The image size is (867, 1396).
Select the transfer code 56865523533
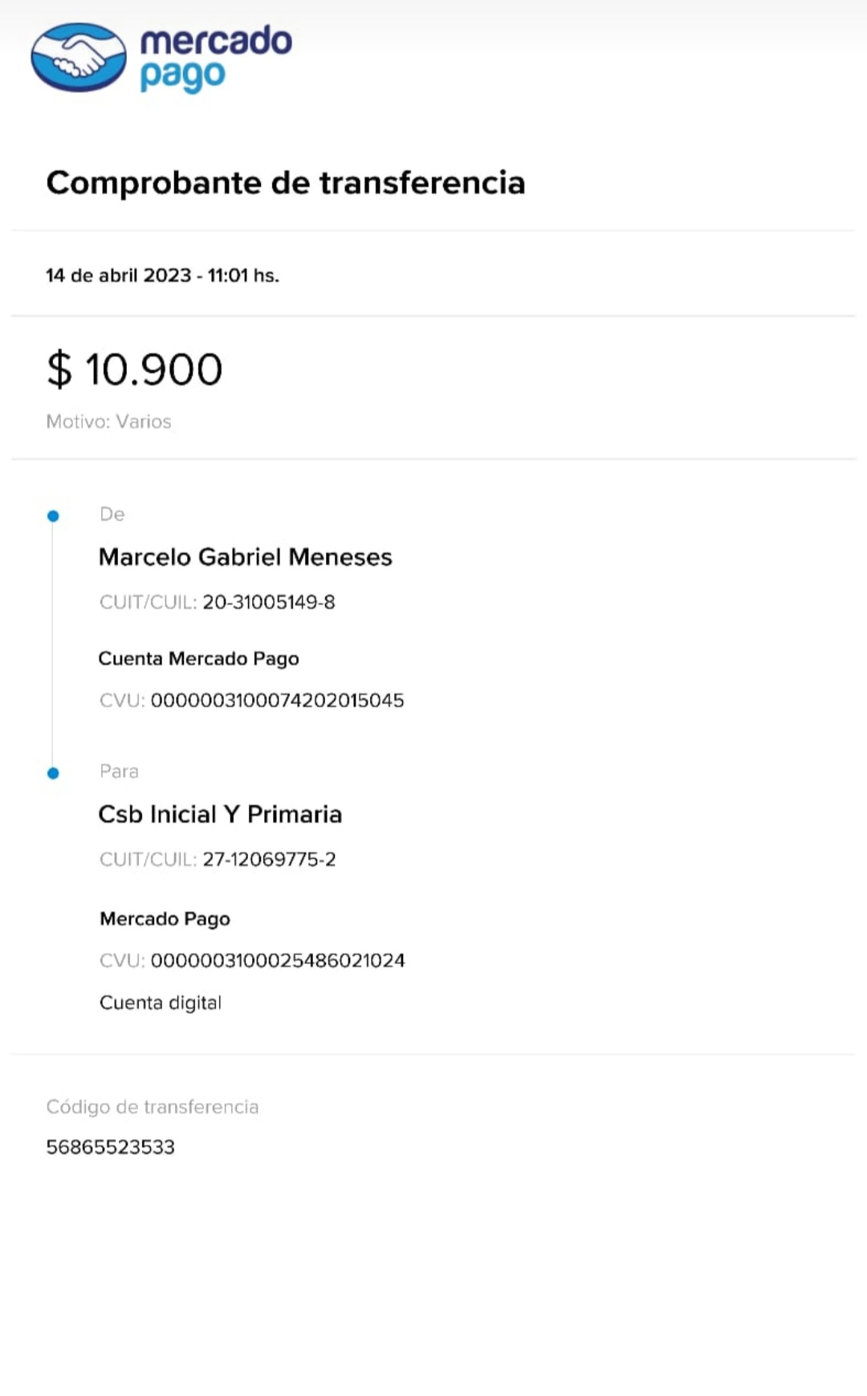(x=110, y=1147)
